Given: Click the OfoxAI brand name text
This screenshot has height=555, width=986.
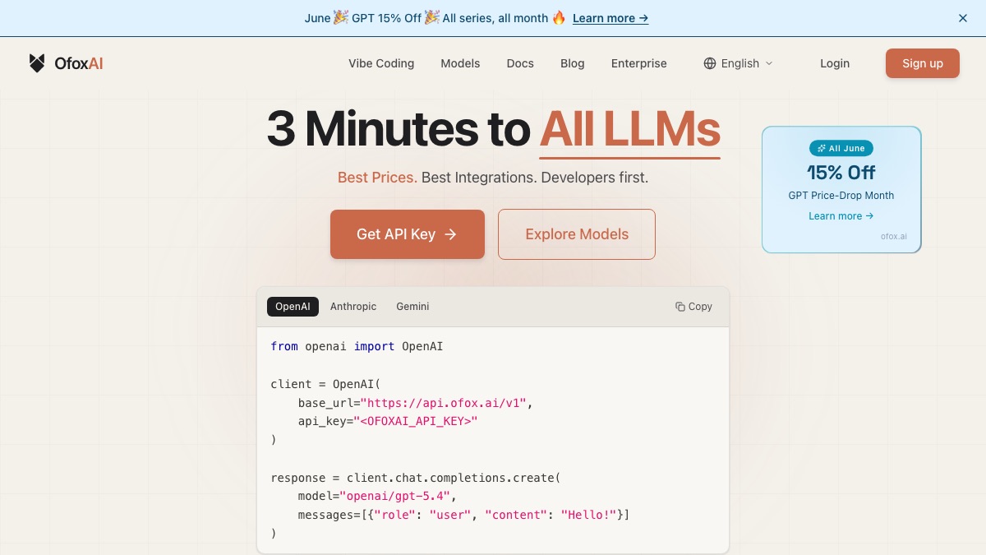Looking at the screenshot, I should coord(79,63).
